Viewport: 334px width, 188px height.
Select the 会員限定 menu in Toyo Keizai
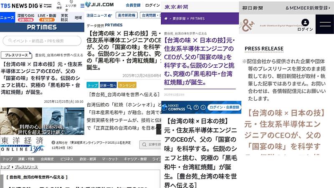(47, 159)
